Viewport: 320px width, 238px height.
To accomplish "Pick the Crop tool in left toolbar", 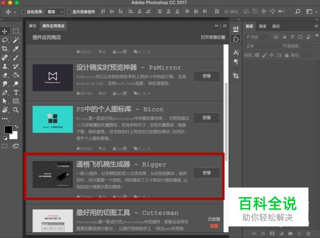I will click(5, 49).
